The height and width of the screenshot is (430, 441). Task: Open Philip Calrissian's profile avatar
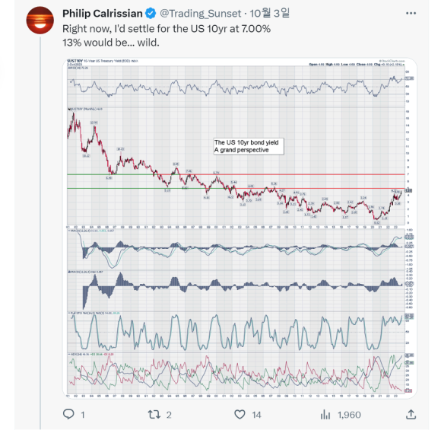pos(40,21)
